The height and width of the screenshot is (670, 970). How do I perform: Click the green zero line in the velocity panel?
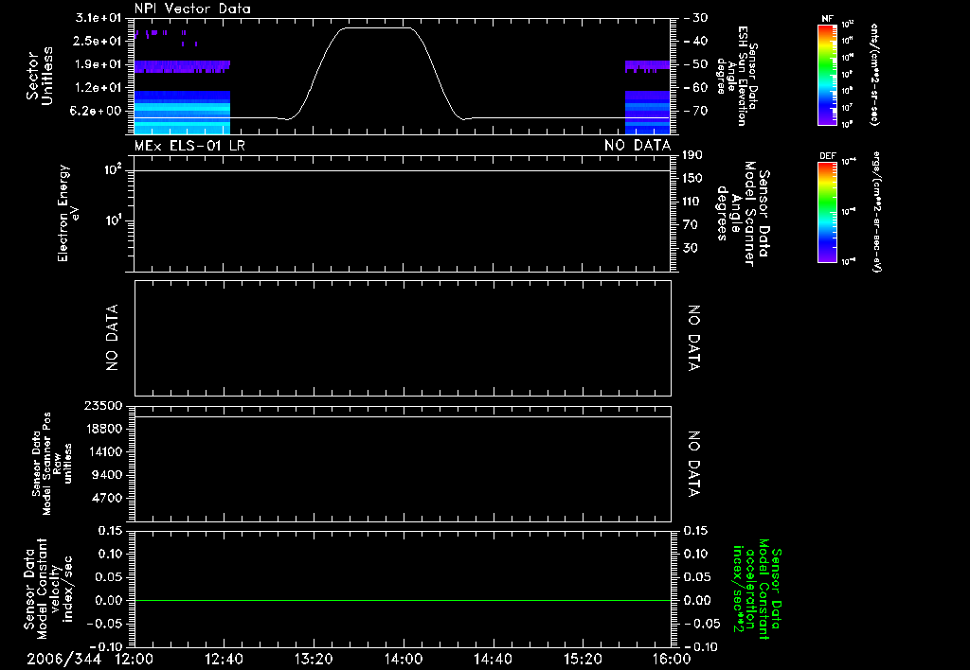403,600
